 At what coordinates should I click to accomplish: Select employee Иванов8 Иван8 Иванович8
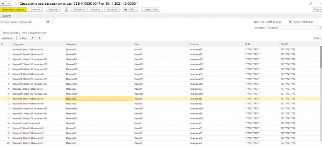click(26, 123)
